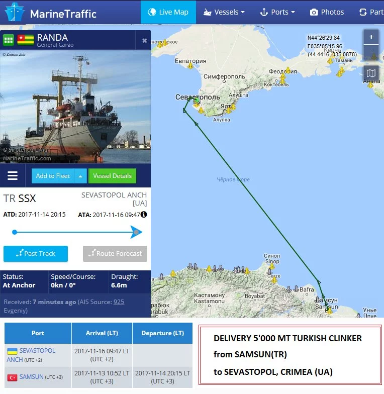Click the Togo flag icon
Screen dimensions: 384x394
pyautogui.click(x=26, y=40)
